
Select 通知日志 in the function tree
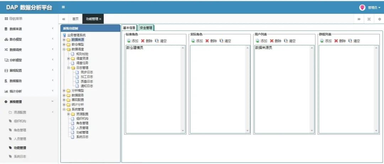point(87,86)
